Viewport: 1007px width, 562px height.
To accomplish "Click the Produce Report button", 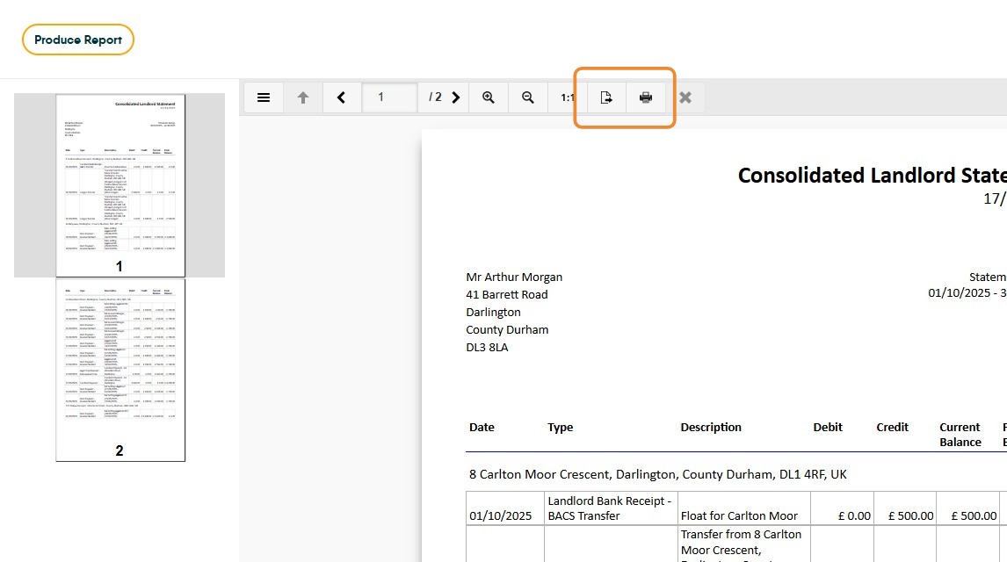I will 77,40.
